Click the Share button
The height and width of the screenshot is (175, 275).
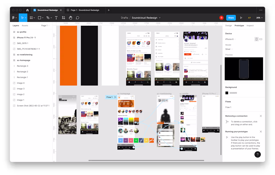coord(231,17)
